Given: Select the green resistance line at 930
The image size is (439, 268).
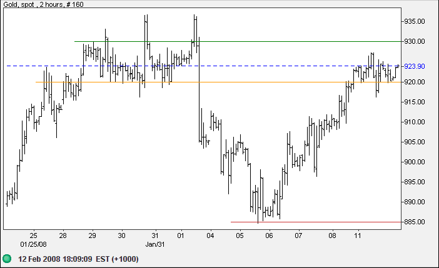Looking at the screenshot, I should pyautogui.click(x=238, y=41).
